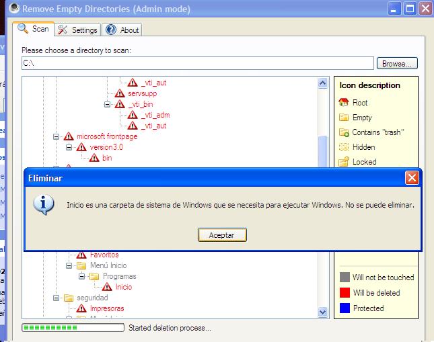This screenshot has width=434, height=342.
Task: Click the warning icon beside Favoritos
Action: (81, 255)
